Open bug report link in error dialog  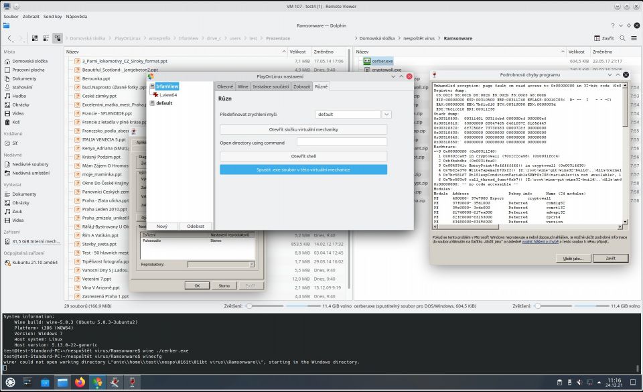click(540, 242)
